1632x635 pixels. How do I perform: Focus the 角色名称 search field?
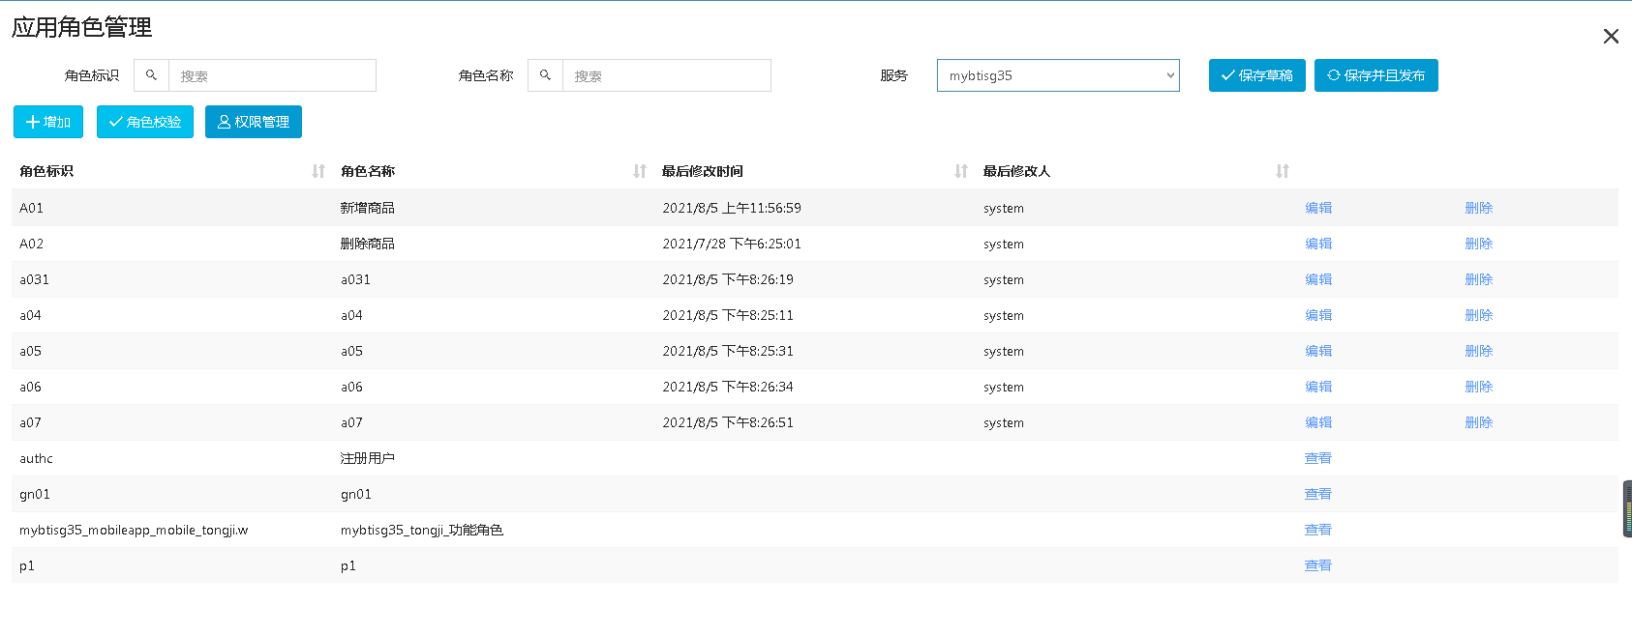click(666, 75)
